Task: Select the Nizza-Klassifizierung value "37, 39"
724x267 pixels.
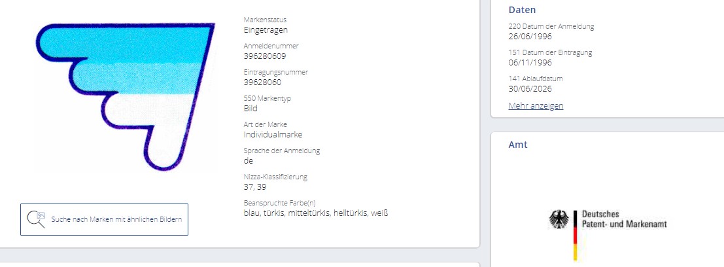Action: (255, 187)
